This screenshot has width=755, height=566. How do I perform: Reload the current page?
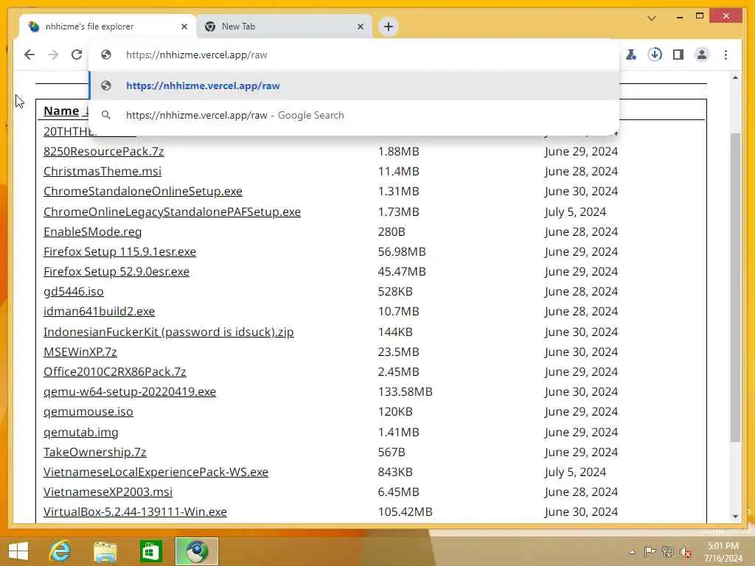(x=77, y=55)
